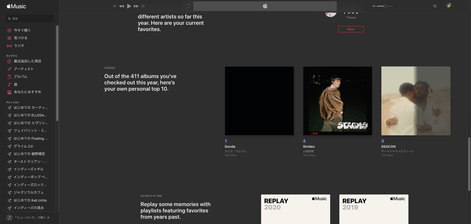Click the album icon beside アルバム
The image size is (471, 224).
(9, 77)
